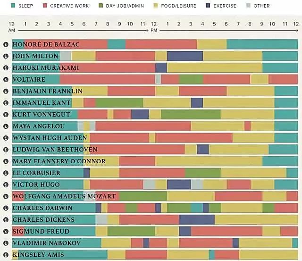
Task: Open info icon beside John Milton
Action: (x=6, y=56)
